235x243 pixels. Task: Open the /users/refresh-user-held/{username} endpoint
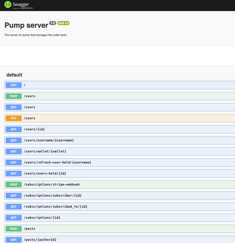(x=57, y=163)
